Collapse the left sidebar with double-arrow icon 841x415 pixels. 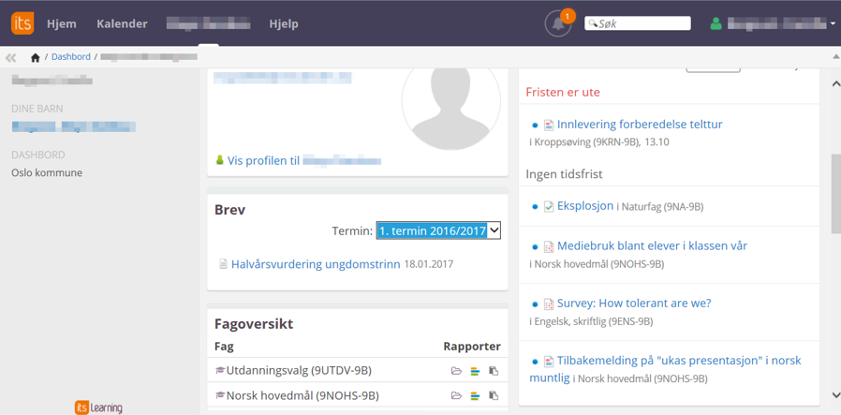pos(11,57)
